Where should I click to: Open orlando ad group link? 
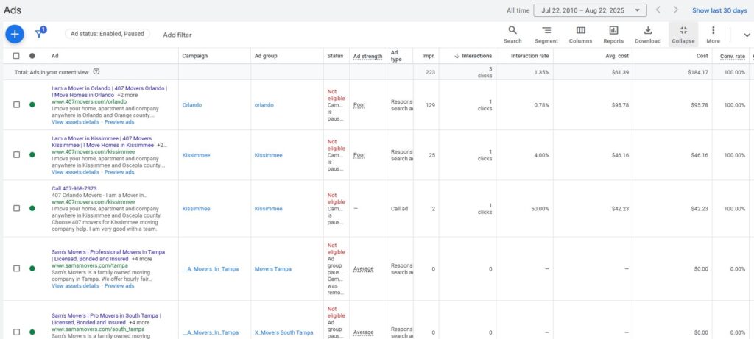point(264,104)
